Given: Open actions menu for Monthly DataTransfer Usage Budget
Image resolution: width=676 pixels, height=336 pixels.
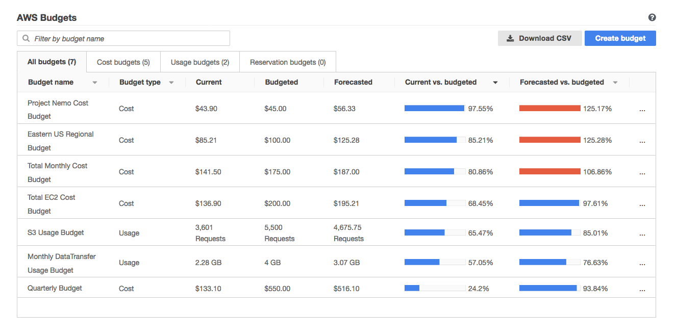Looking at the screenshot, I should click(642, 263).
